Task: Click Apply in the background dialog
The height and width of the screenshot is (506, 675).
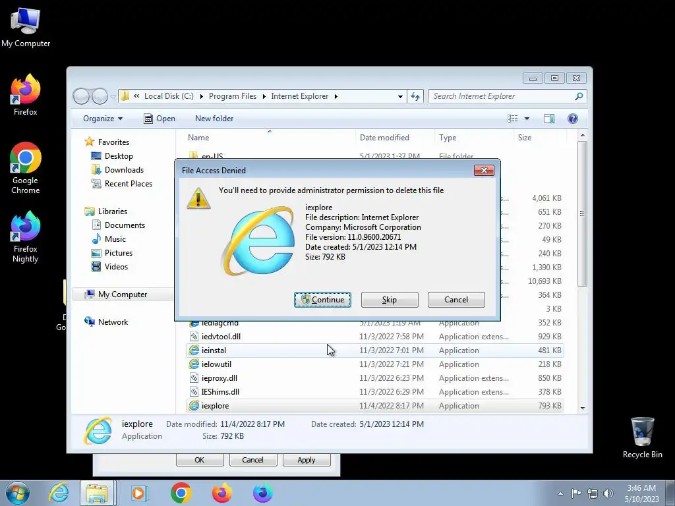Action: (307, 459)
